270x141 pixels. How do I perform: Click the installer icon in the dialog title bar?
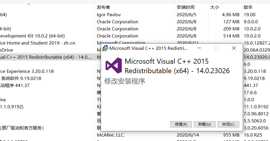tap(105, 48)
